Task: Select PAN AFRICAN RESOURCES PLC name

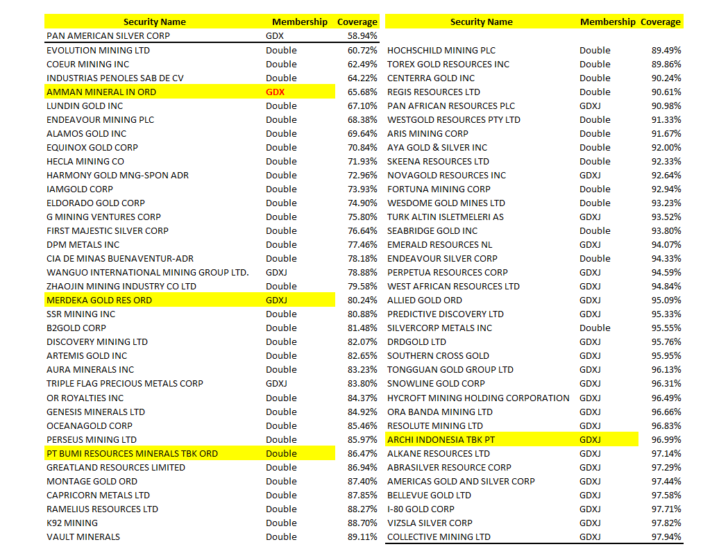Action: click(451, 106)
